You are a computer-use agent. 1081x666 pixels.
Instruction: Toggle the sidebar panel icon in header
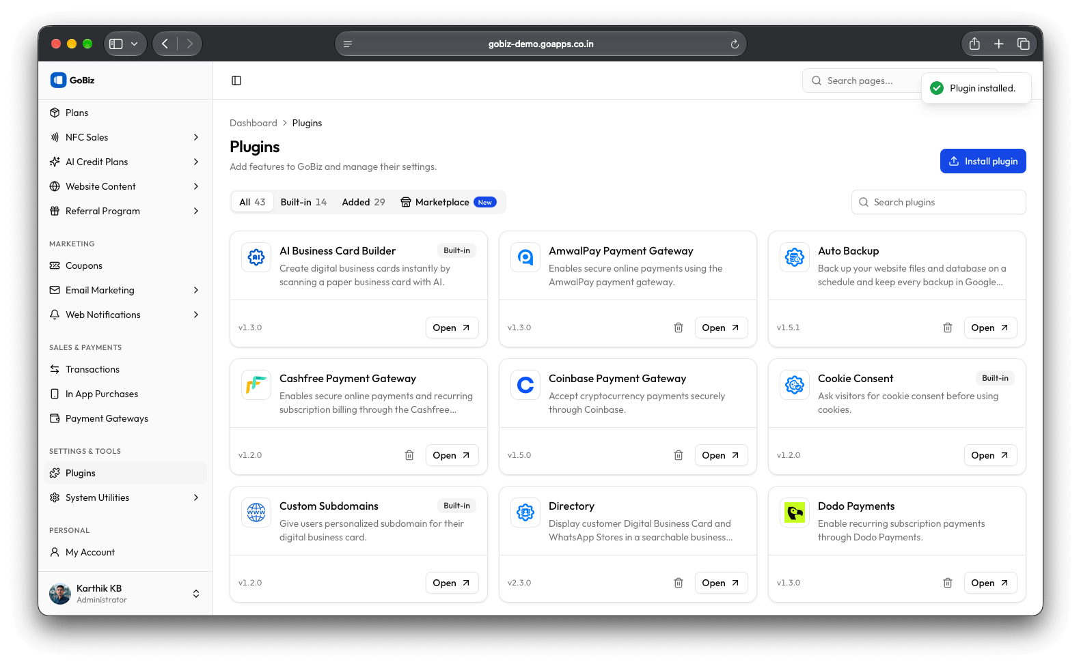(236, 81)
